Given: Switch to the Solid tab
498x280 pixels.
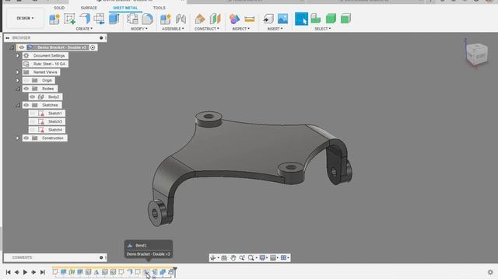Looking at the screenshot, I should (x=59, y=8).
